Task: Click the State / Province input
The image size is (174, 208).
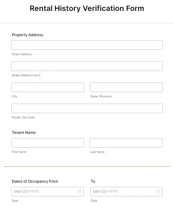Action: [x=126, y=87]
